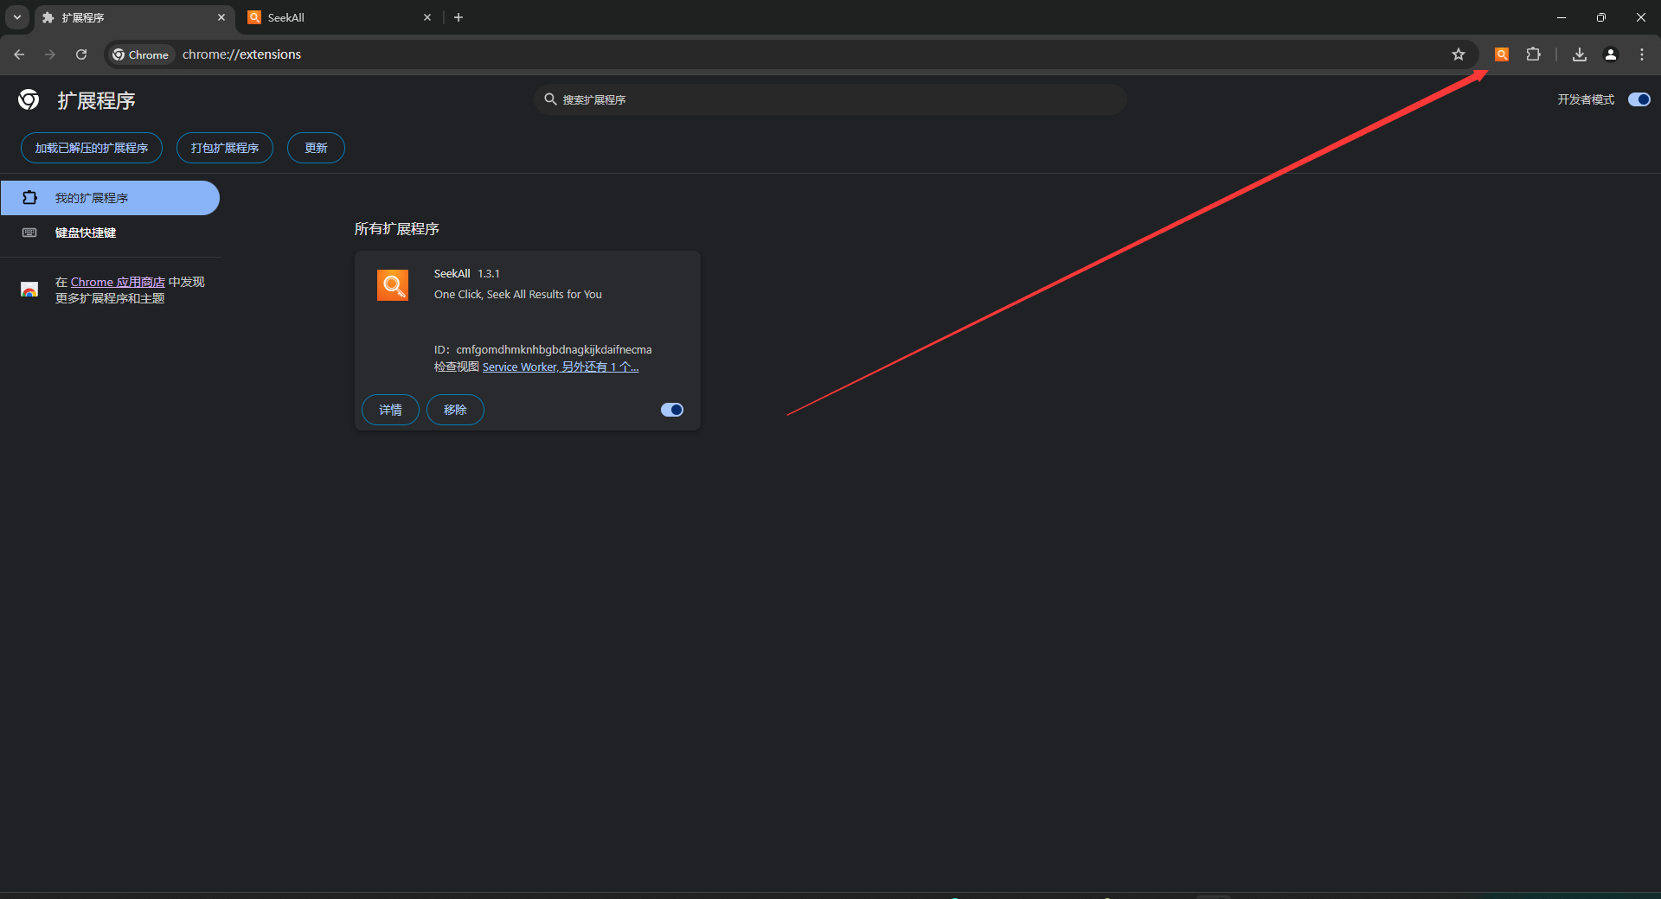Click 'One Click, Seek All Results for You'
The image size is (1661, 899).
pos(518,294)
